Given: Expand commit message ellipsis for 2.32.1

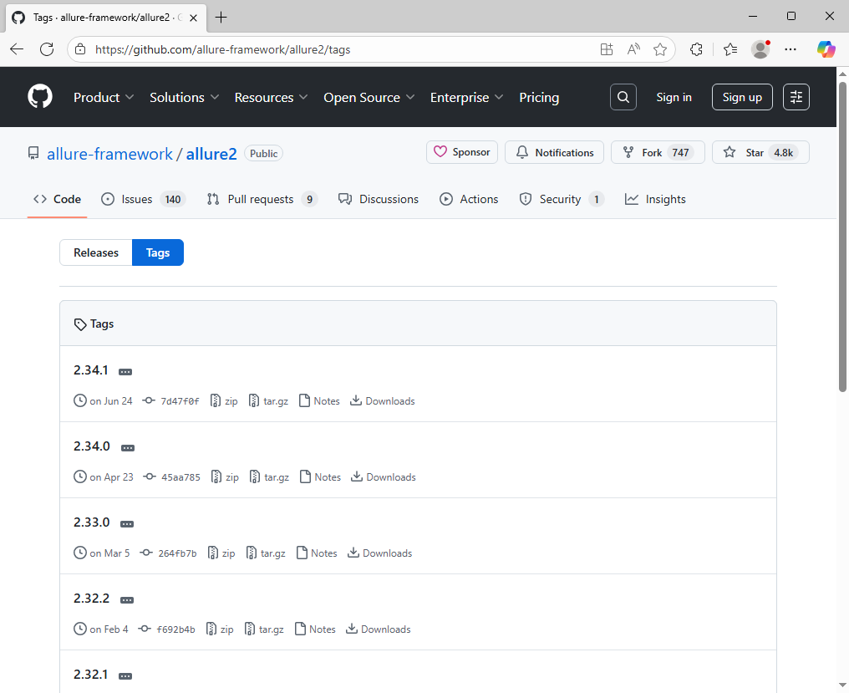Looking at the screenshot, I should (x=125, y=675).
